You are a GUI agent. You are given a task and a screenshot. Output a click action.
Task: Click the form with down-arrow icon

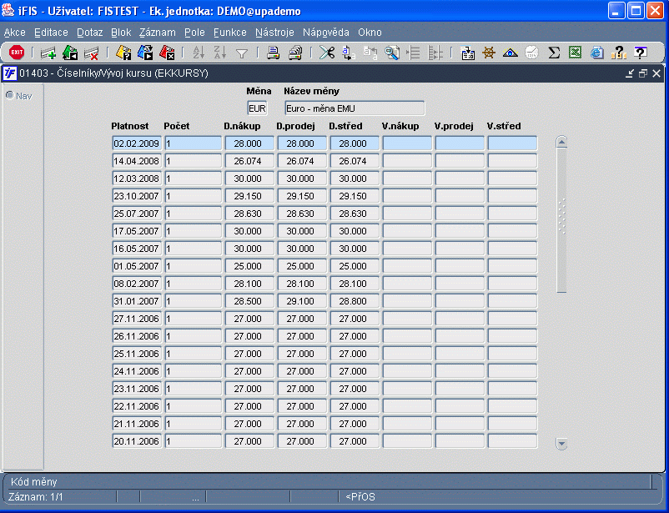coord(468,53)
